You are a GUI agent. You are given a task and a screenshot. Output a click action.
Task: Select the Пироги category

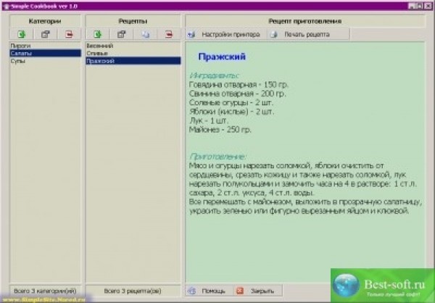click(x=45, y=46)
